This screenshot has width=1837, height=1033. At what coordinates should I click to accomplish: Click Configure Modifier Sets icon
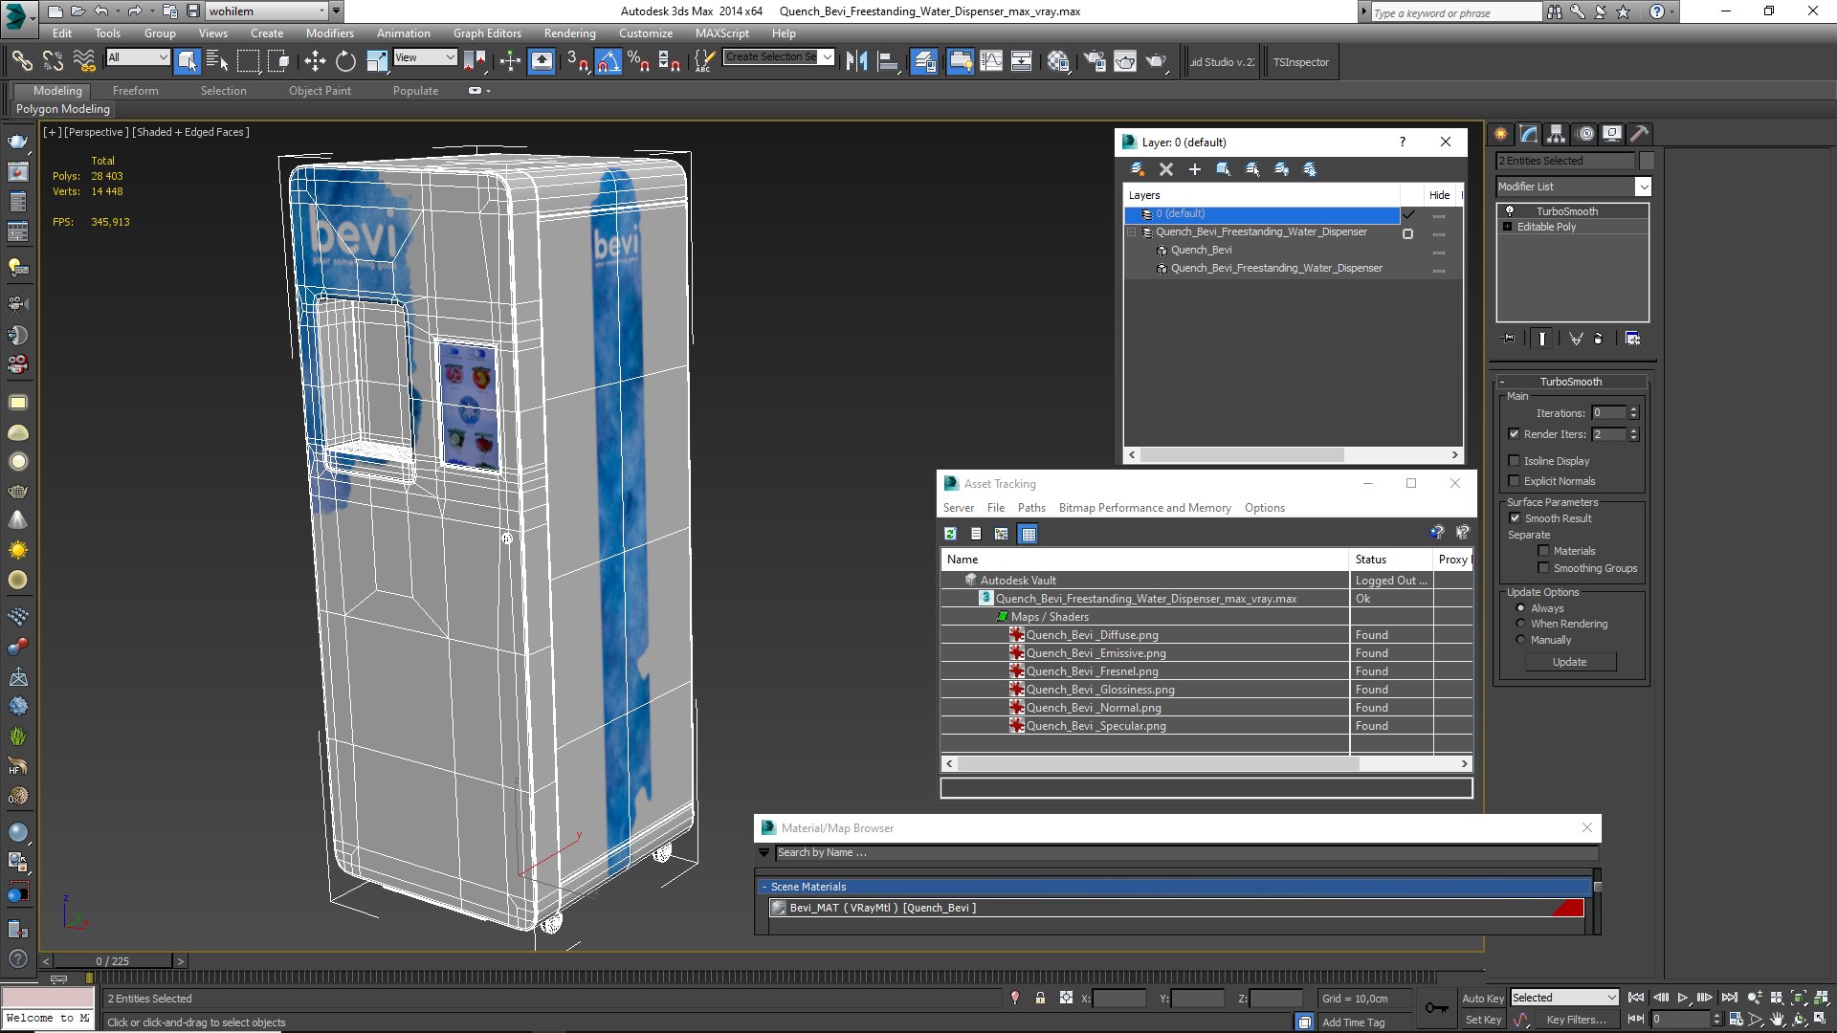tap(1633, 339)
